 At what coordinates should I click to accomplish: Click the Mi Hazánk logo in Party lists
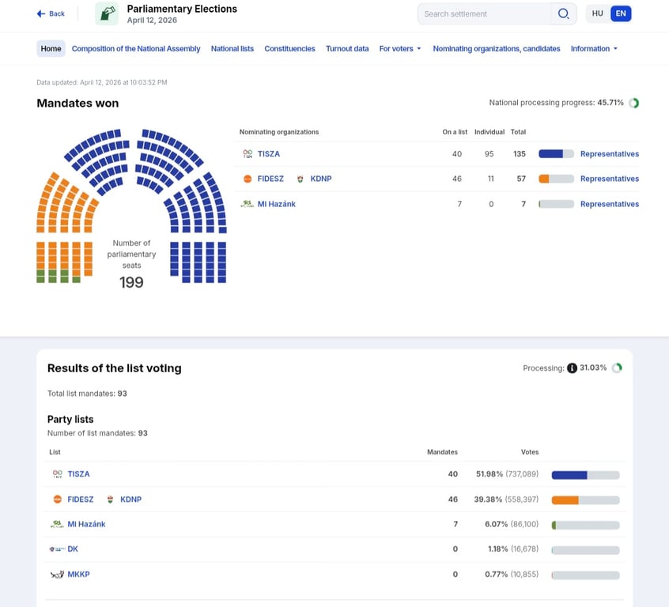[x=57, y=524]
